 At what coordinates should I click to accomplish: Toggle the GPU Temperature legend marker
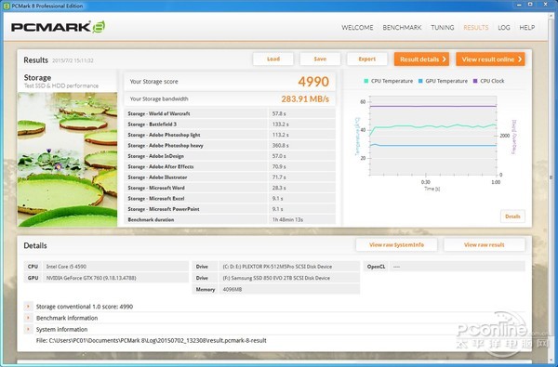coord(420,81)
